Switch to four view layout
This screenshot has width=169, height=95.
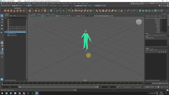[2, 46]
